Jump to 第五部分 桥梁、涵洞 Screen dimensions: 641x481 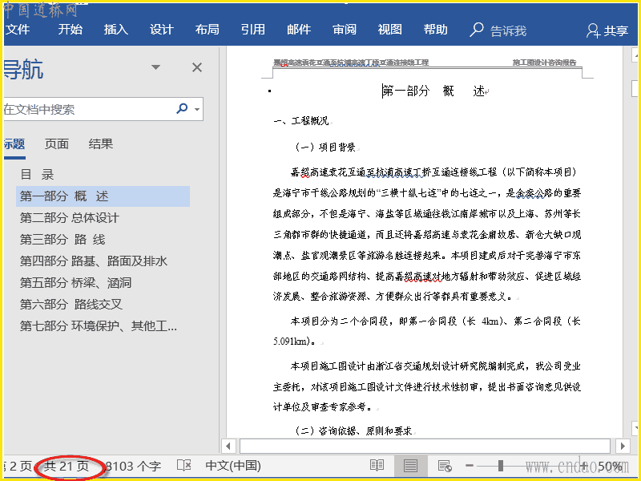[75, 283]
